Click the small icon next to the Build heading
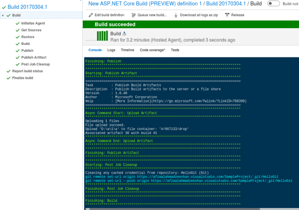This screenshot has width=299, height=210. (x=124, y=34)
